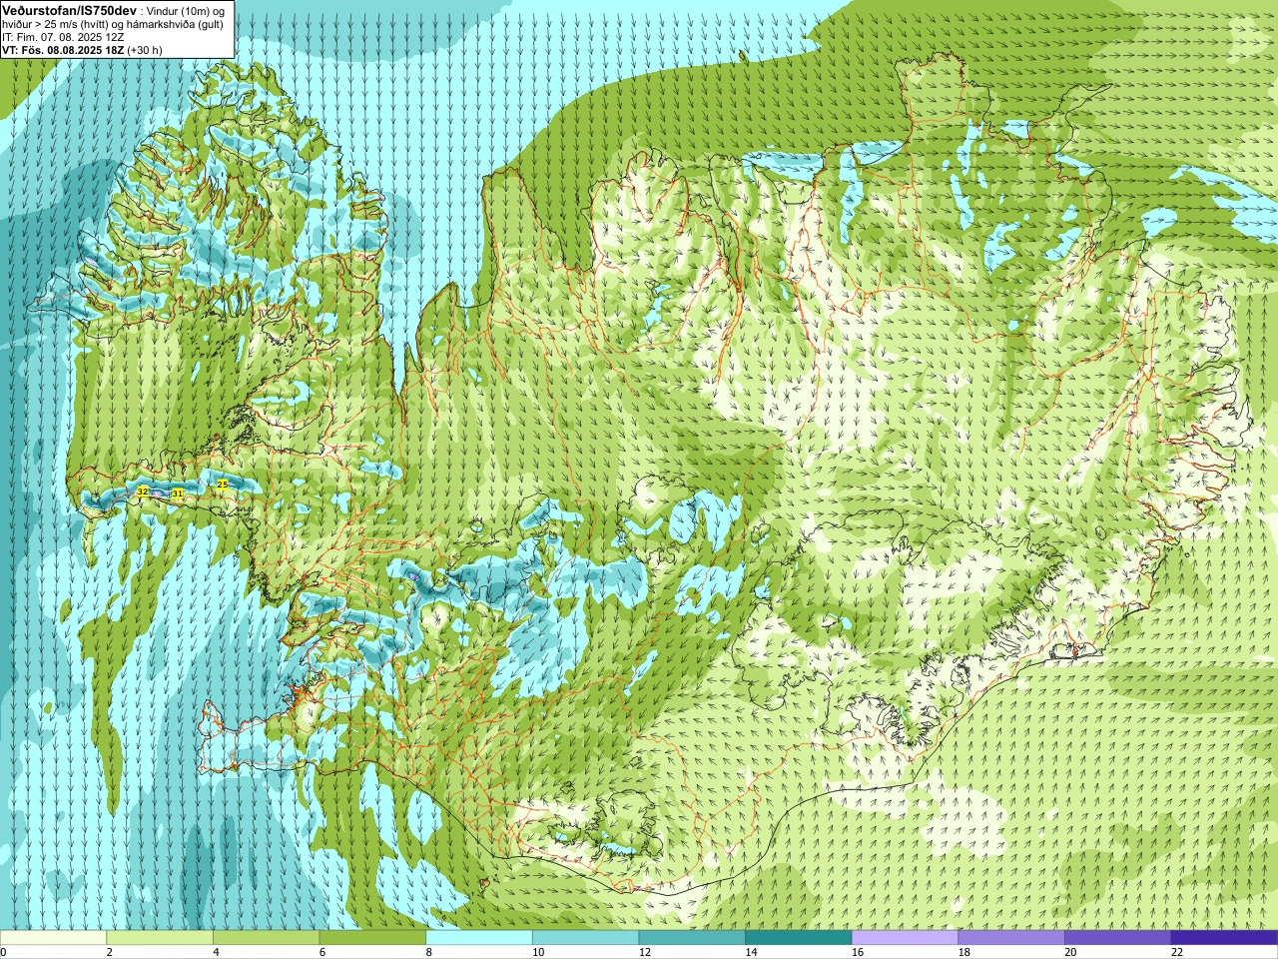
Task: Click the 16–18 m/s lavender legend color
Action: (x=905, y=938)
